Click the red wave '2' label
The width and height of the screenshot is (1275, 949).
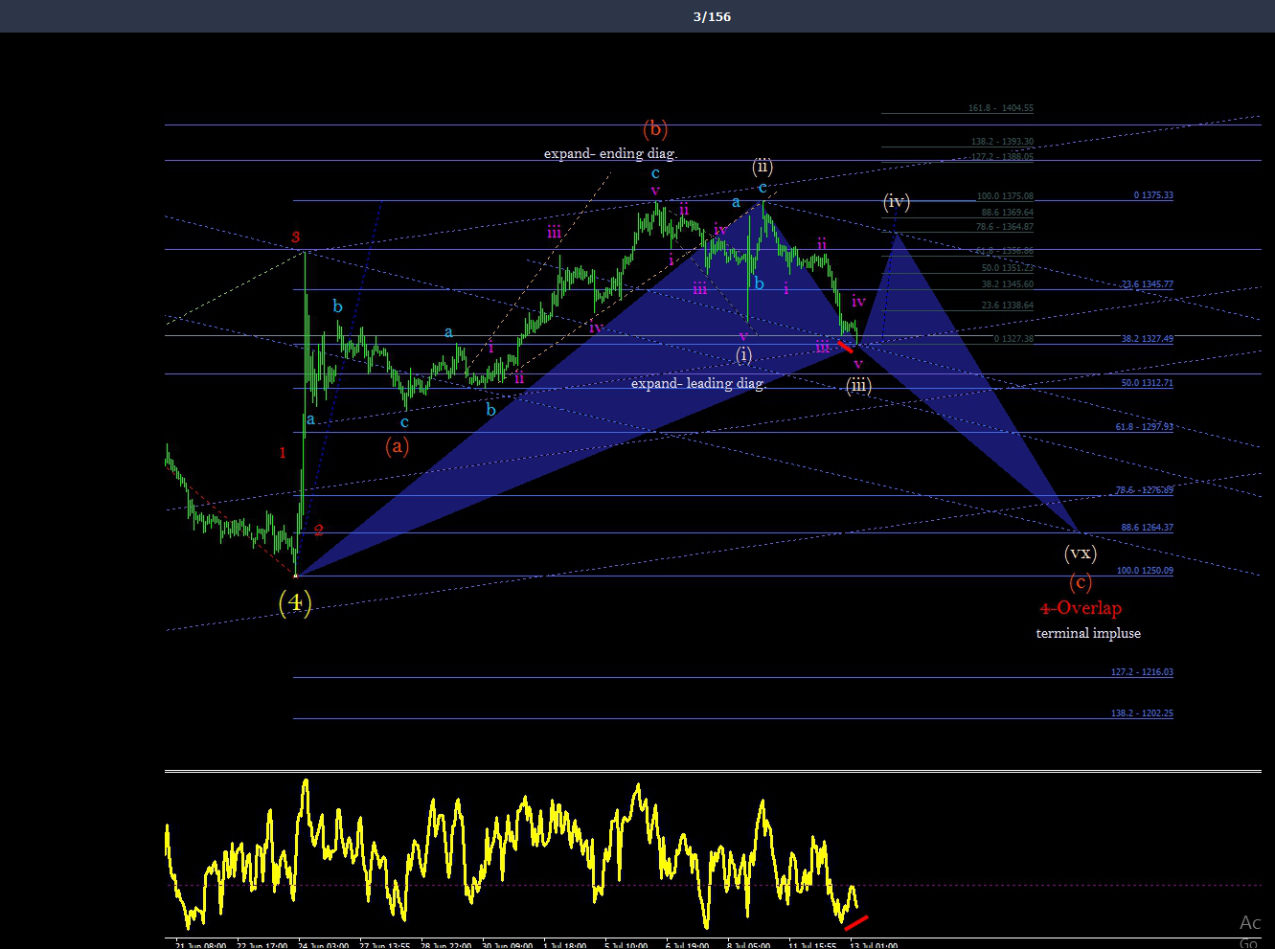pyautogui.click(x=319, y=531)
